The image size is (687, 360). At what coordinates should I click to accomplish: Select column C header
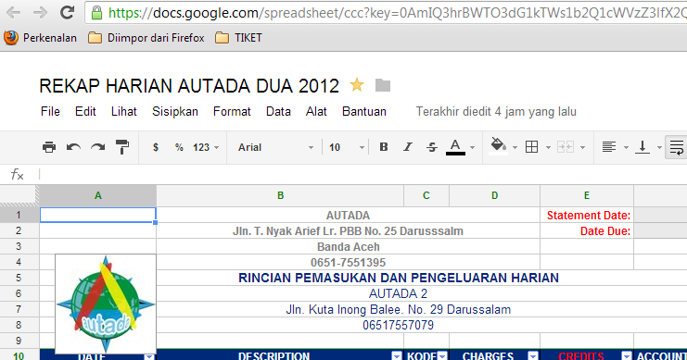426,195
